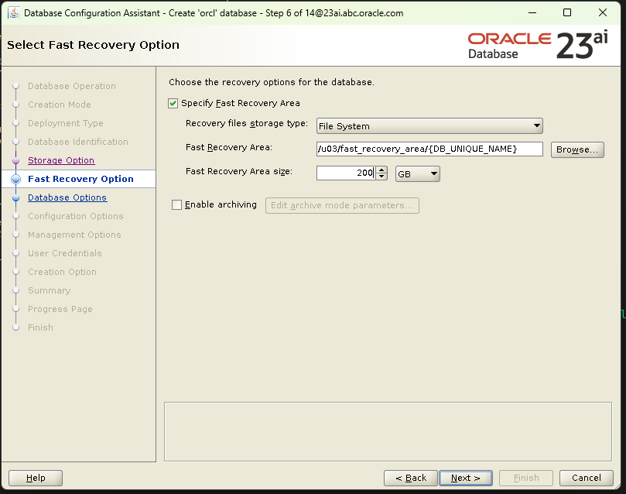Enable archiving checkbox
Viewport: 626px width, 494px height.
[x=176, y=205]
